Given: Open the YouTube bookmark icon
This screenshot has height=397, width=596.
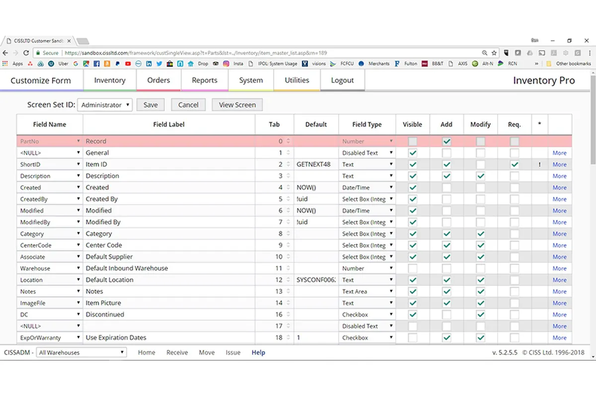Looking at the screenshot, I should (x=128, y=64).
